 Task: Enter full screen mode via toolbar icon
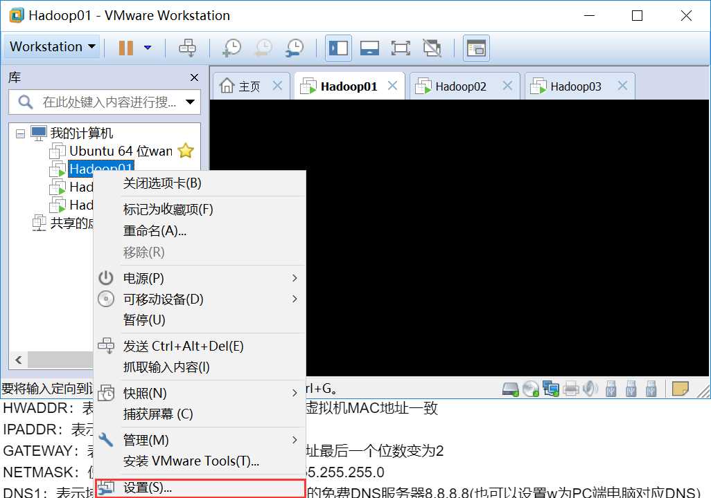pyautogui.click(x=401, y=48)
